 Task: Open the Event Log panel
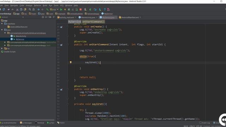(x=204, y=123)
